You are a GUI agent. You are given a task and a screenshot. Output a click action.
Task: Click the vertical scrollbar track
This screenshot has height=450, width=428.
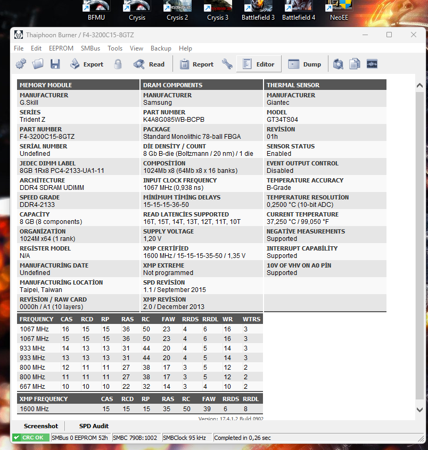[419, 247]
